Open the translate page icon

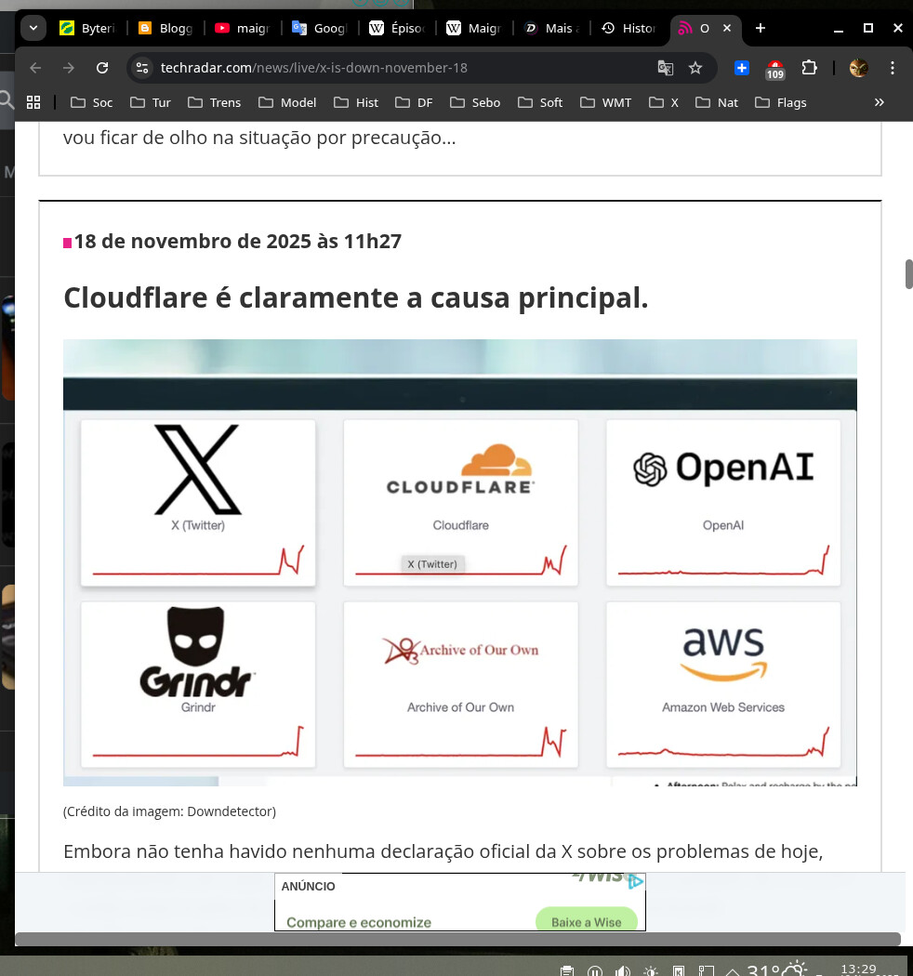coord(665,68)
